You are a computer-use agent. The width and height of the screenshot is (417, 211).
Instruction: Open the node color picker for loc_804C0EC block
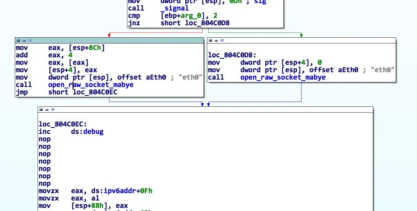(41, 110)
